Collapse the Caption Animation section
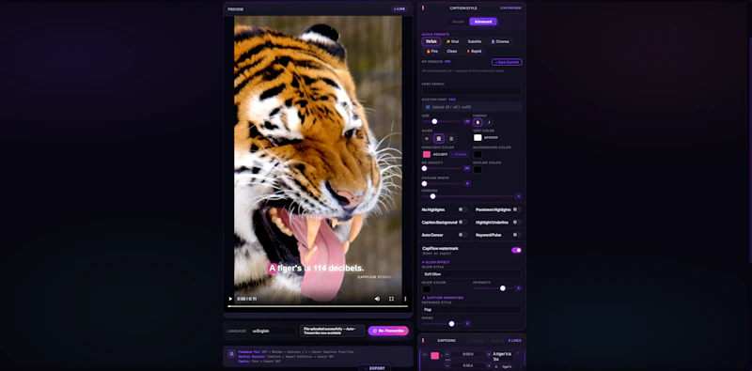 442,298
